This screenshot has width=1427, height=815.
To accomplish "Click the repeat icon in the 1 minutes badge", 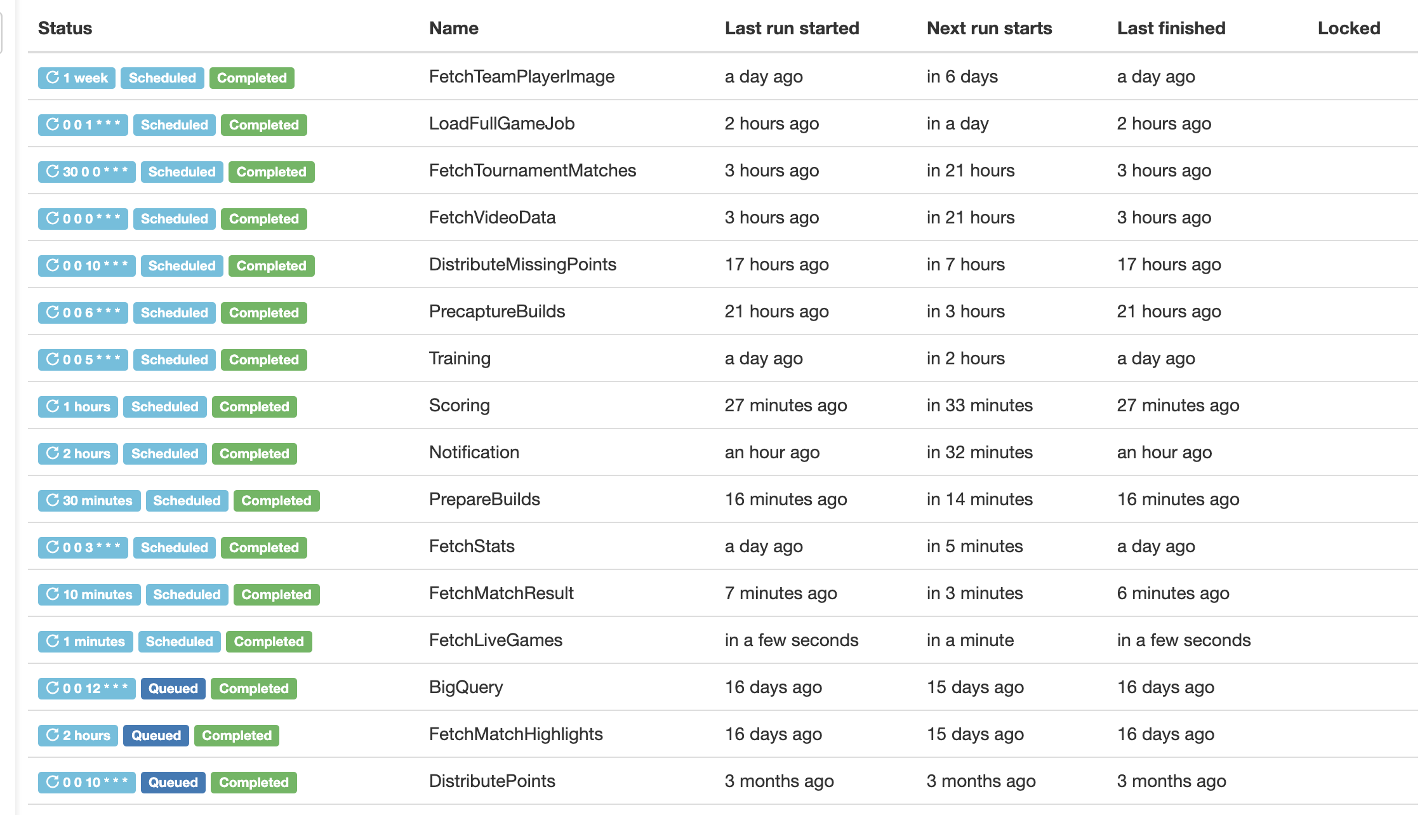I will [53, 641].
